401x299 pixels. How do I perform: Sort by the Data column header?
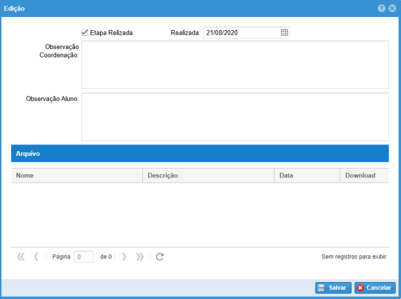click(306, 176)
